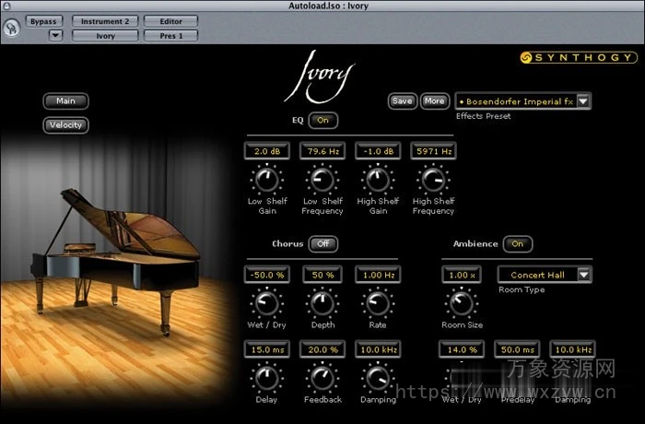The height and width of the screenshot is (424, 645).
Task: Click the More button
Action: [x=434, y=100]
